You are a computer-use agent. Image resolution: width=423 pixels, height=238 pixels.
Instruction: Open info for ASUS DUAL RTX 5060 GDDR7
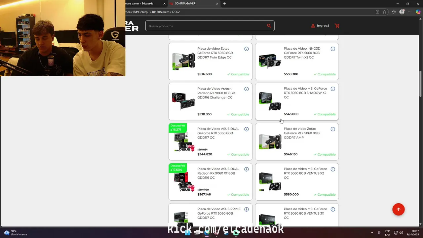point(247,129)
